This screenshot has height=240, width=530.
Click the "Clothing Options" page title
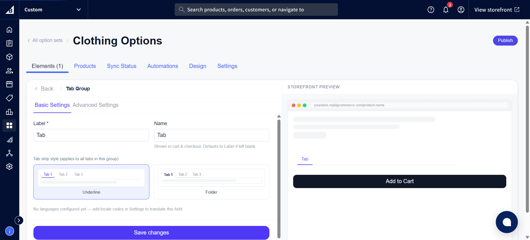click(118, 41)
